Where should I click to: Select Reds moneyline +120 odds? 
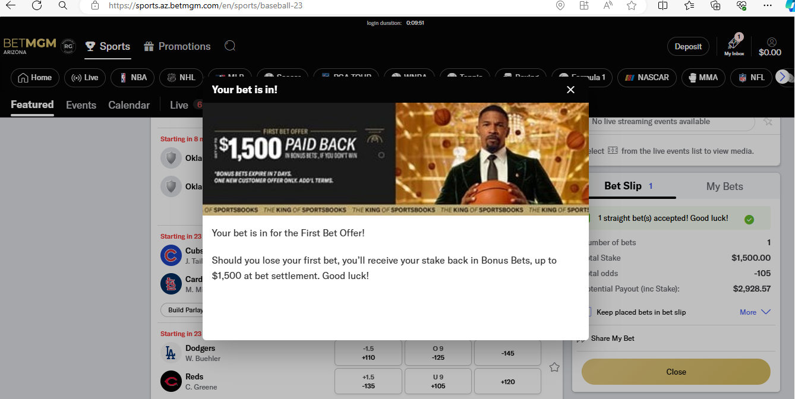[507, 382]
